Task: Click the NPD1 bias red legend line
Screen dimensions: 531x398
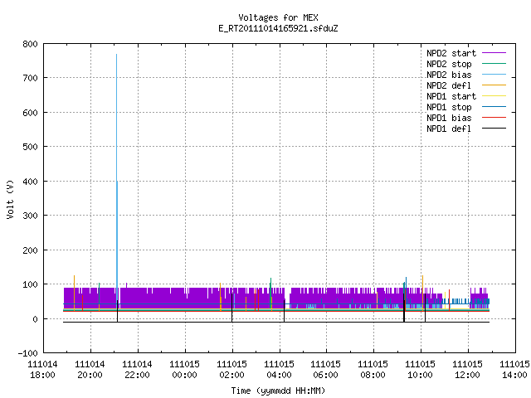Action: tap(494, 118)
